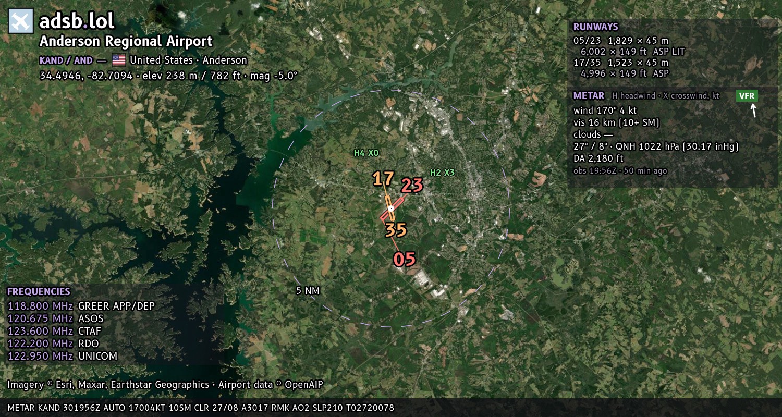Viewport: 782px width, 417px height.
Task: Click runway end label 05
Action: (x=404, y=259)
